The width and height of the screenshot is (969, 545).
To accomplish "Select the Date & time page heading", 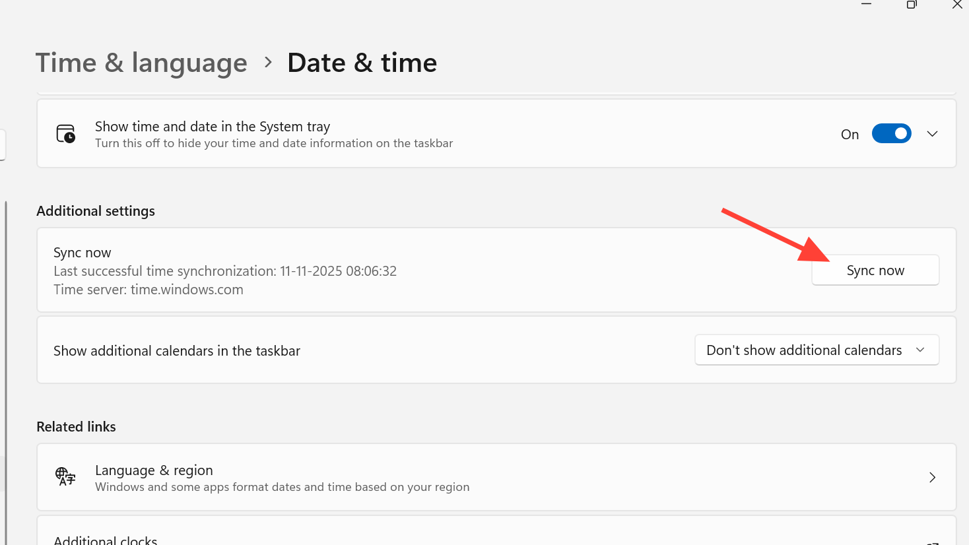I will [362, 63].
